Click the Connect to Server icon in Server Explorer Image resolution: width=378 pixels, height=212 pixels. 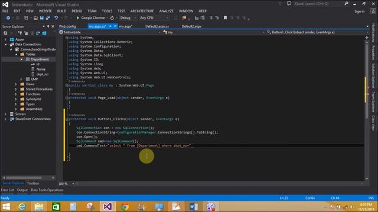26,33
